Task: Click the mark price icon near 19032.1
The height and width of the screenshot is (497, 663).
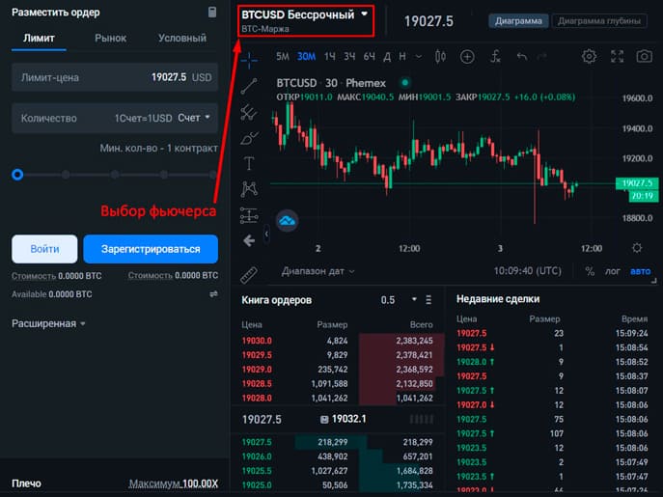Action: [x=324, y=419]
